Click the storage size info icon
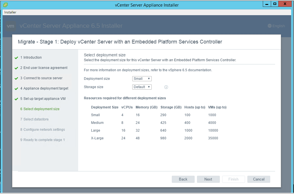Viewport: 294px width, 194px height. point(166,87)
